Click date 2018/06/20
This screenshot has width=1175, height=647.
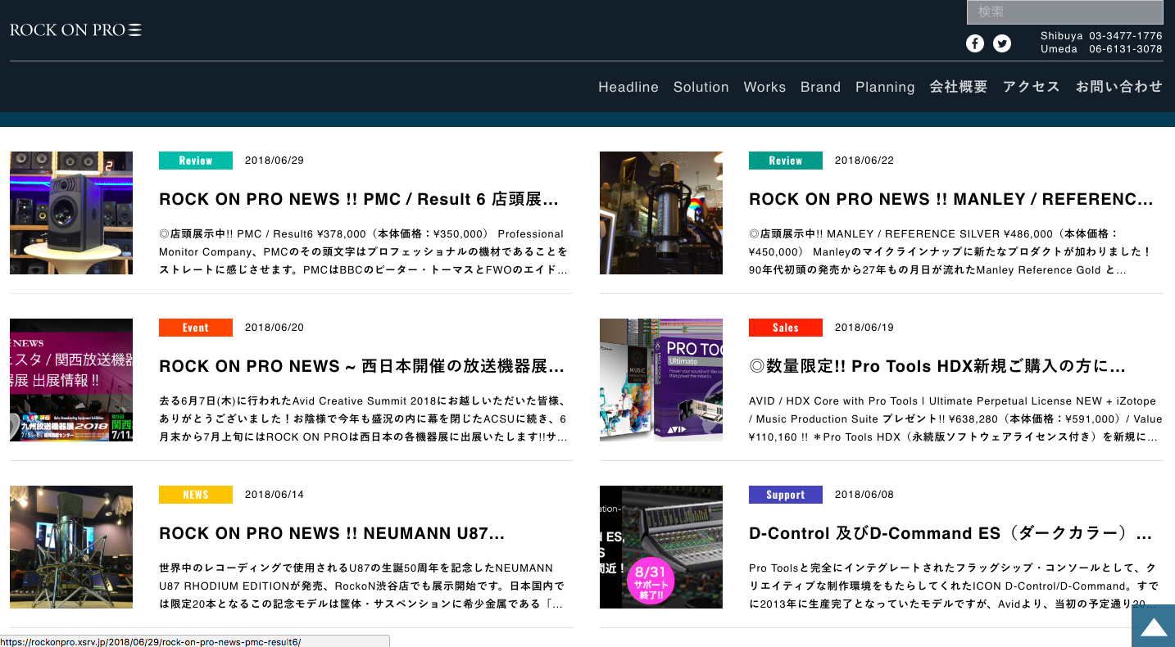pos(274,328)
